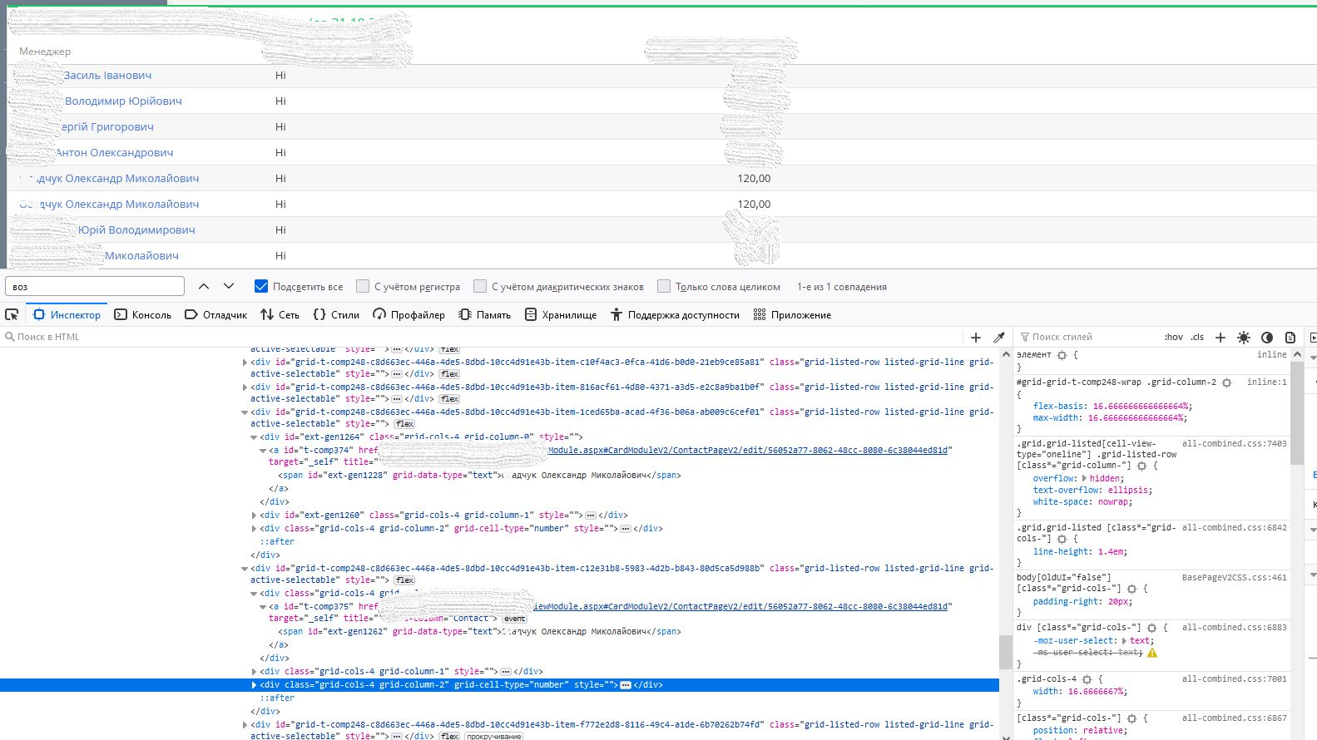
Task: Enable "Только слова целиком" checkbox
Action: tap(664, 286)
